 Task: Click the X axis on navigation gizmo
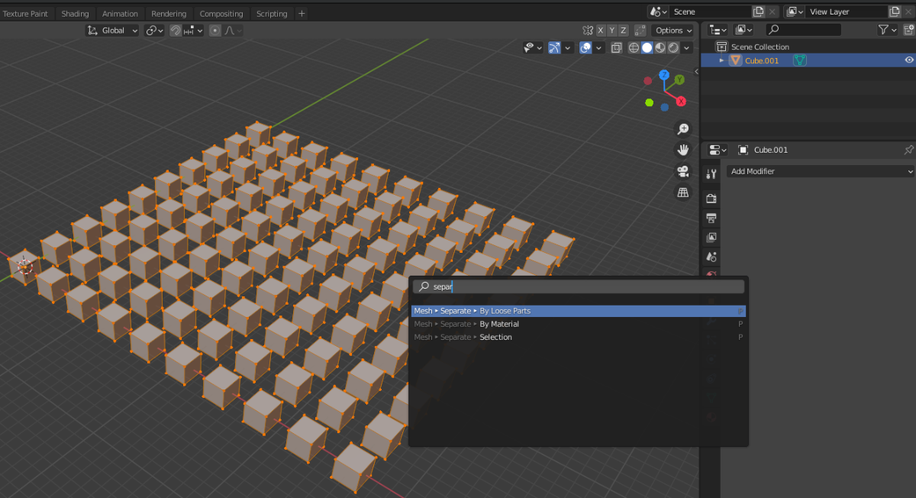click(x=681, y=101)
